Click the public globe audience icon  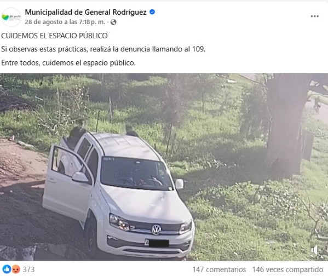[x=113, y=22]
